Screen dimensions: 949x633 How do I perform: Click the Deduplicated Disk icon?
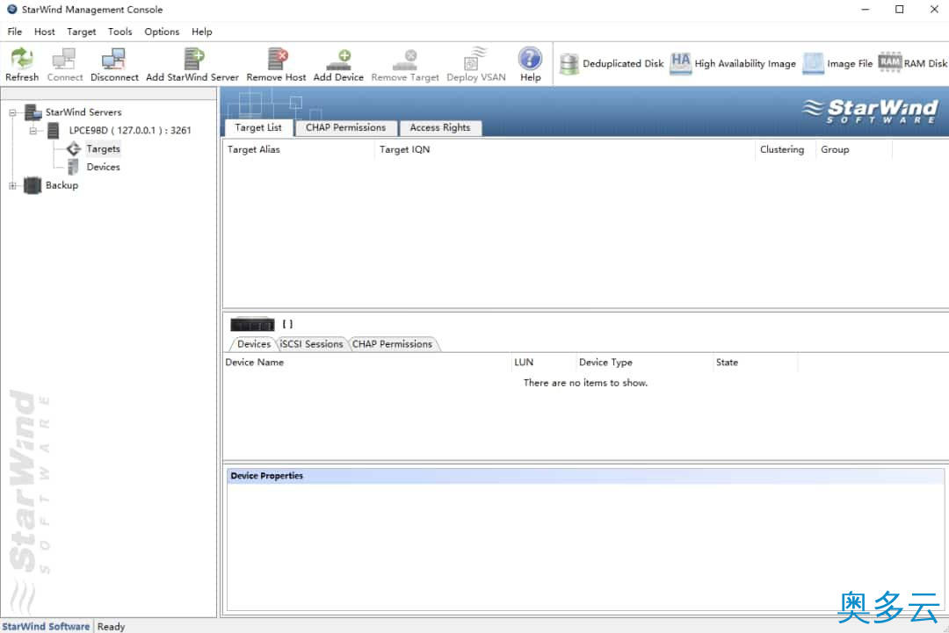tap(569, 63)
